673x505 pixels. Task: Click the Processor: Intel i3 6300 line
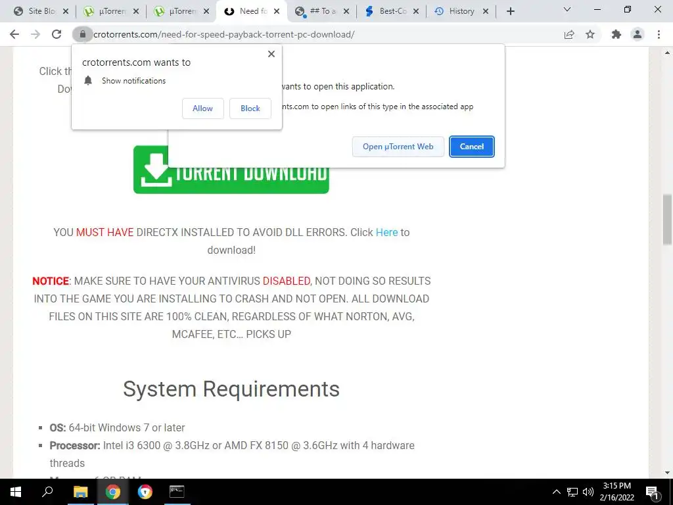[x=232, y=454]
